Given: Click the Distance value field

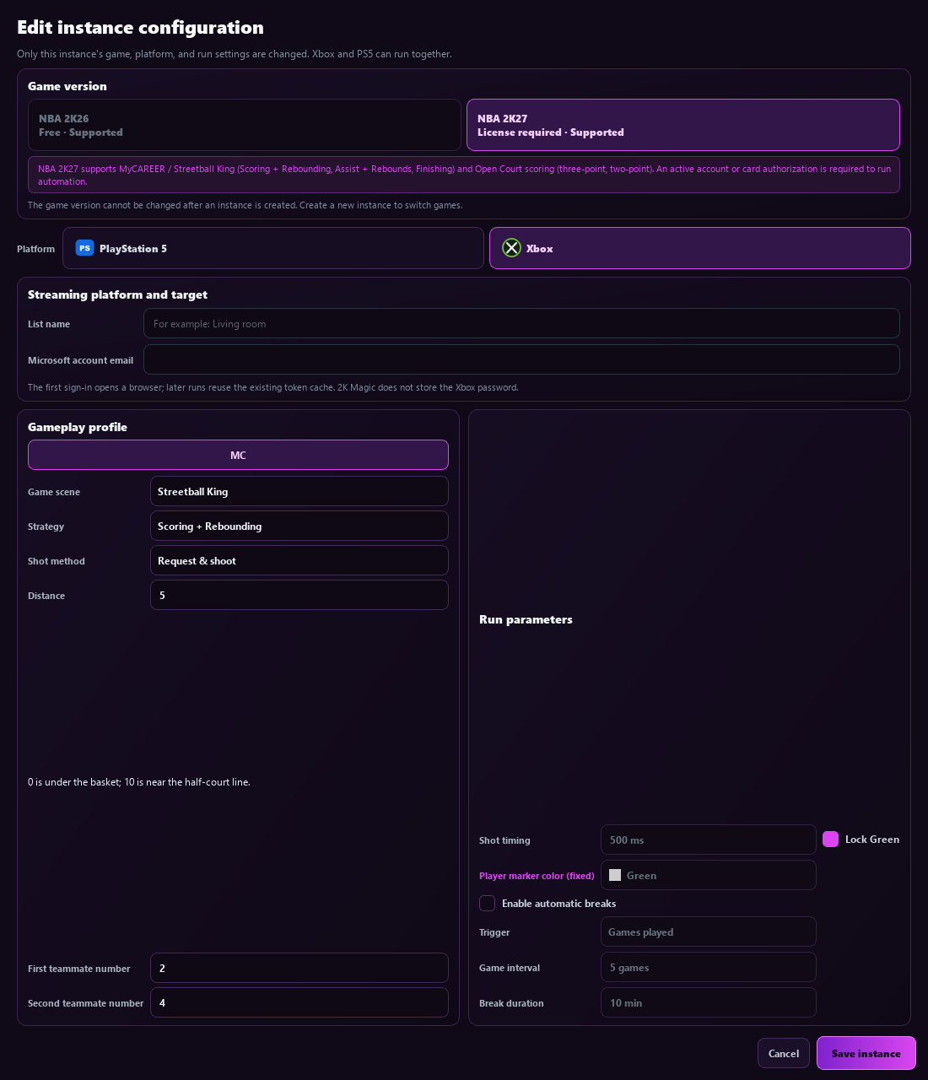Looking at the screenshot, I should pyautogui.click(x=299, y=595).
